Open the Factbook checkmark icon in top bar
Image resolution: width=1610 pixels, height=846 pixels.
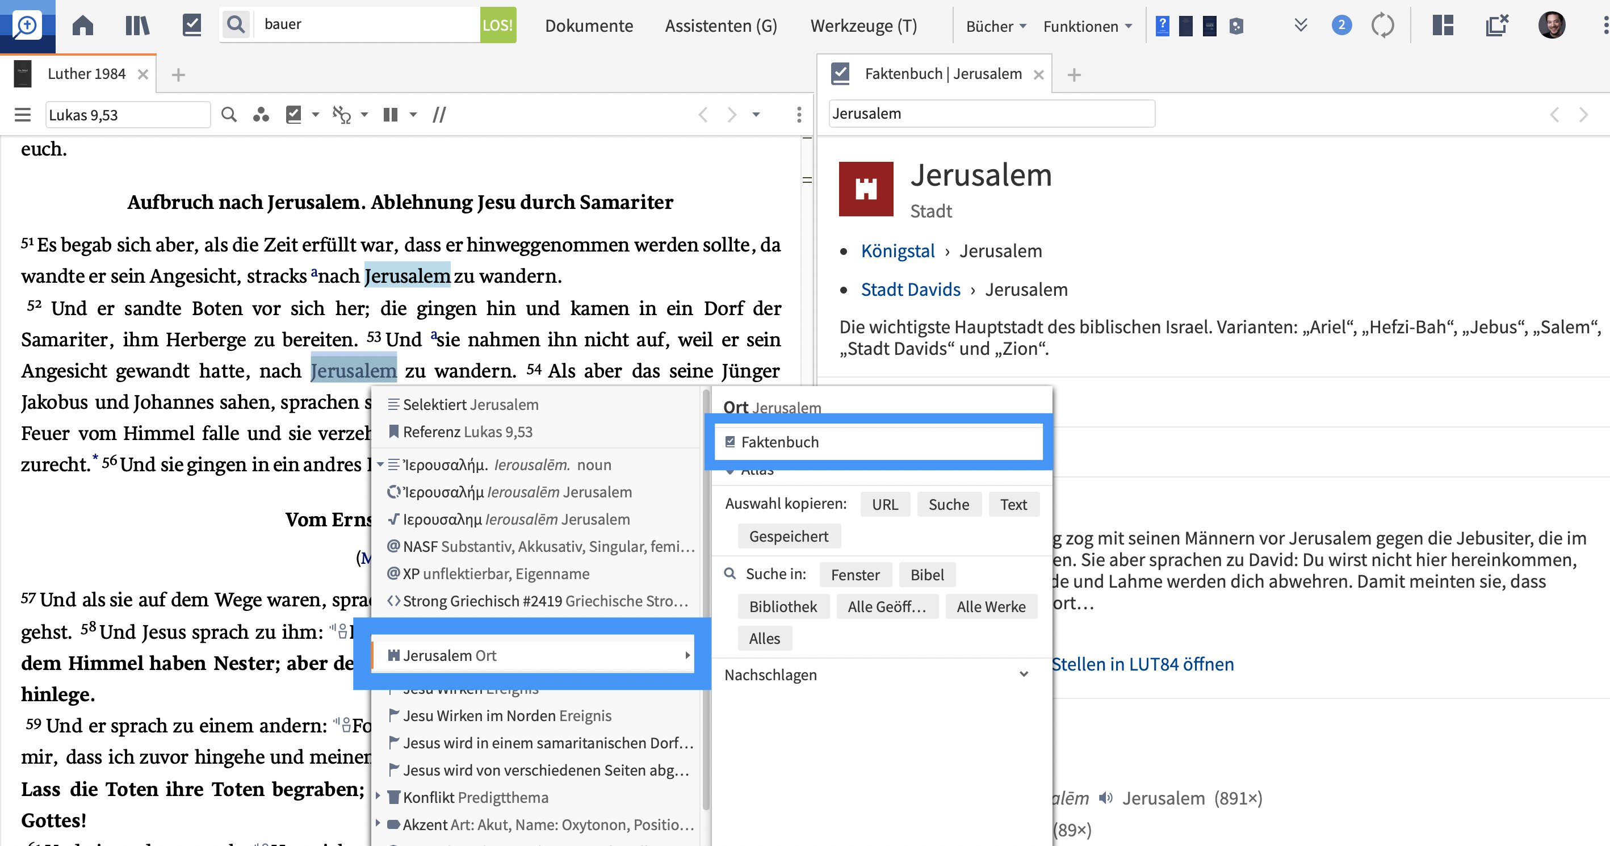point(191,26)
